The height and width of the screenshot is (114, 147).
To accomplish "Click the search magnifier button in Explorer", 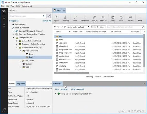I will 48,16.
